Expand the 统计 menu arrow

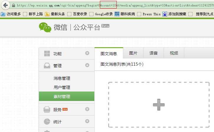coord(87,121)
